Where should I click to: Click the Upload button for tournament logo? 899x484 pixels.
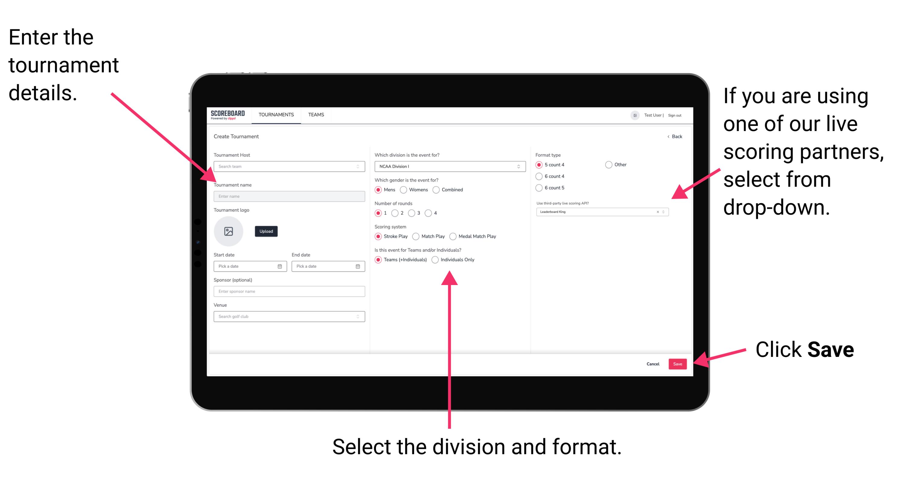[x=266, y=231]
